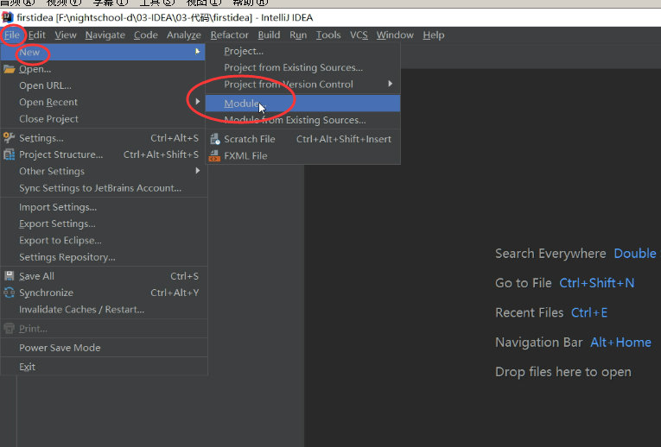Select Project from Existing Sources...
The width and height of the screenshot is (661, 447).
point(302,67)
